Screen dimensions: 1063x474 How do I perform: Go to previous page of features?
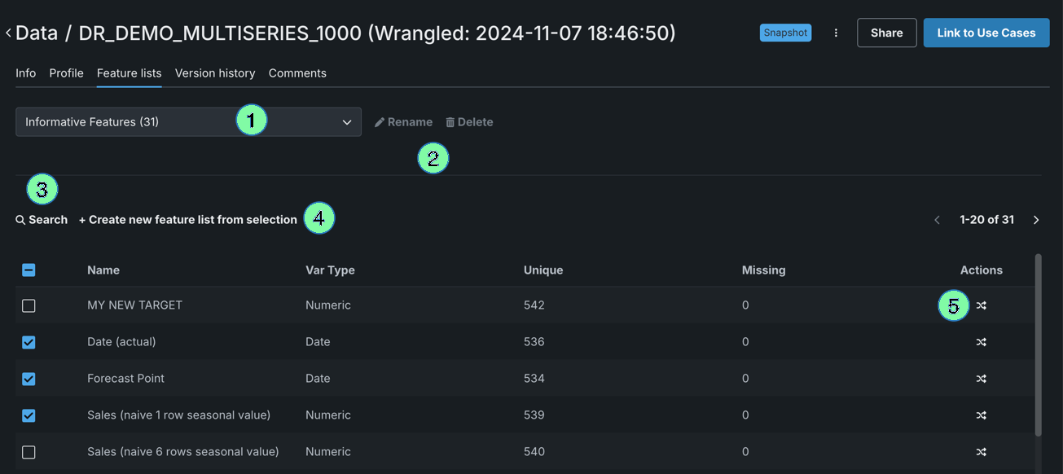pyautogui.click(x=937, y=220)
